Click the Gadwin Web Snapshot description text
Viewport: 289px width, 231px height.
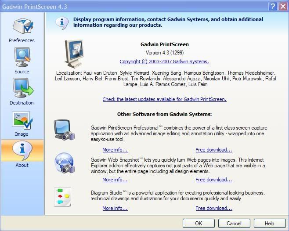(x=178, y=166)
